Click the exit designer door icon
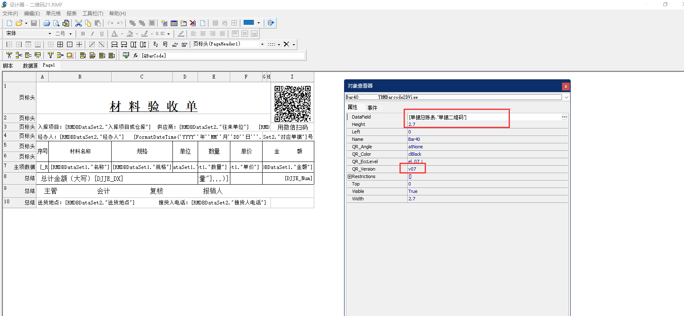This screenshot has height=316, width=684. tap(271, 23)
